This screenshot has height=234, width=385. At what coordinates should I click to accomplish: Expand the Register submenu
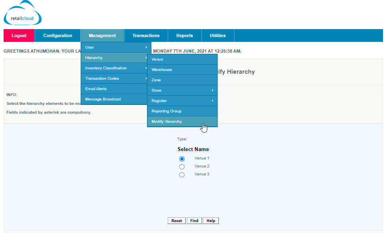point(182,101)
